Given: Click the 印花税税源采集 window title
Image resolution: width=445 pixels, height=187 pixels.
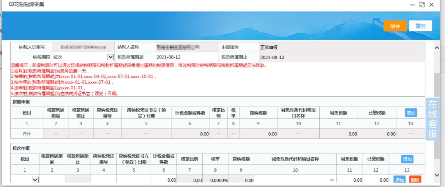Looking at the screenshot, I should tap(27, 5).
